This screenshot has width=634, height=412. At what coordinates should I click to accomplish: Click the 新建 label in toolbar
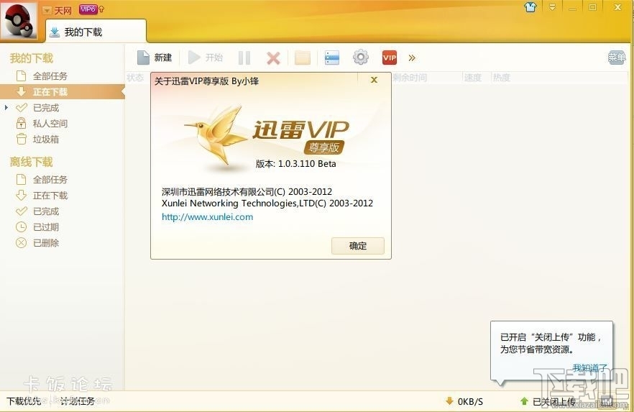[x=163, y=58]
